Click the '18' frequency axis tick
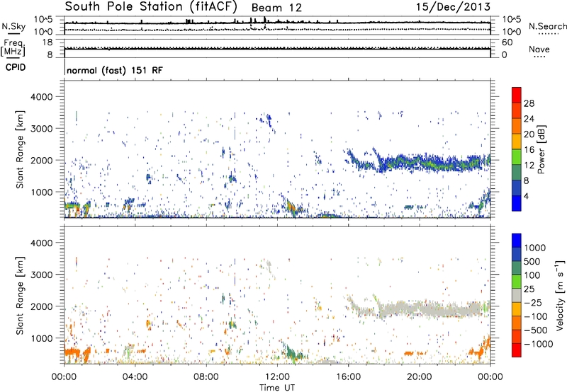The width and height of the screenshot is (567, 392). [47, 42]
